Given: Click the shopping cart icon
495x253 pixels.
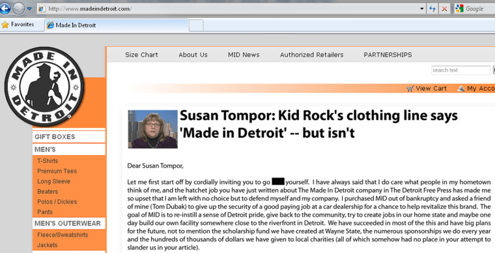Looking at the screenshot, I should [410, 89].
